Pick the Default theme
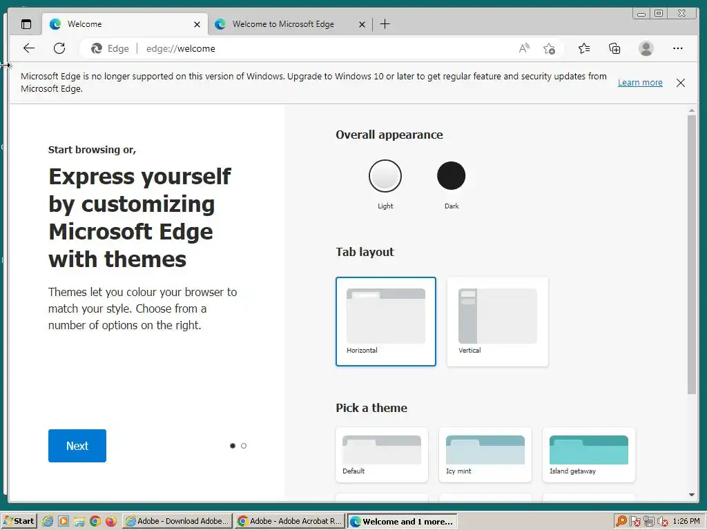 [382, 455]
